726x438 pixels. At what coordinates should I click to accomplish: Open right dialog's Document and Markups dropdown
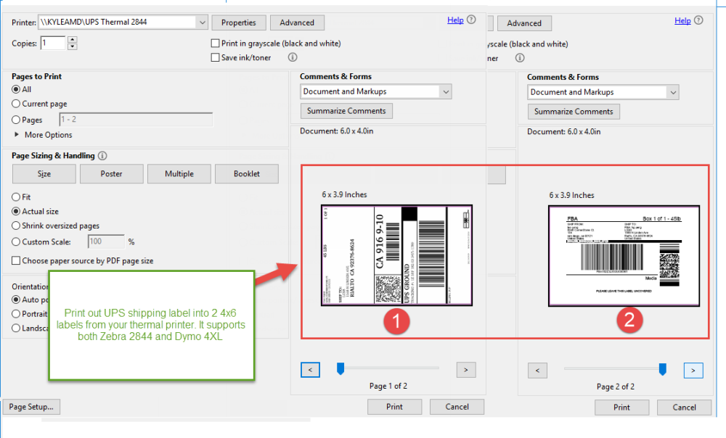pos(603,92)
